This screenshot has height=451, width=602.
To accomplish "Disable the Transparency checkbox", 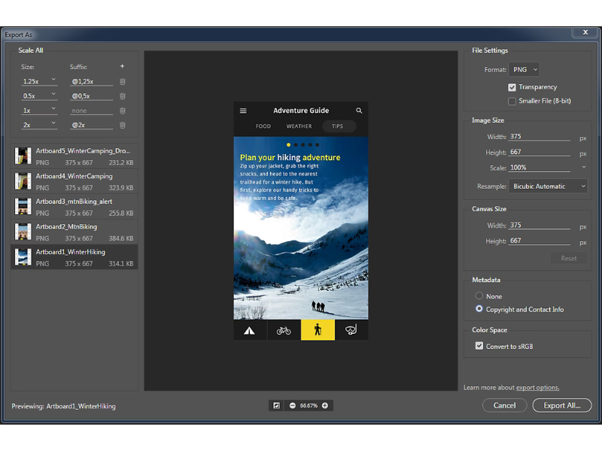I will point(512,87).
